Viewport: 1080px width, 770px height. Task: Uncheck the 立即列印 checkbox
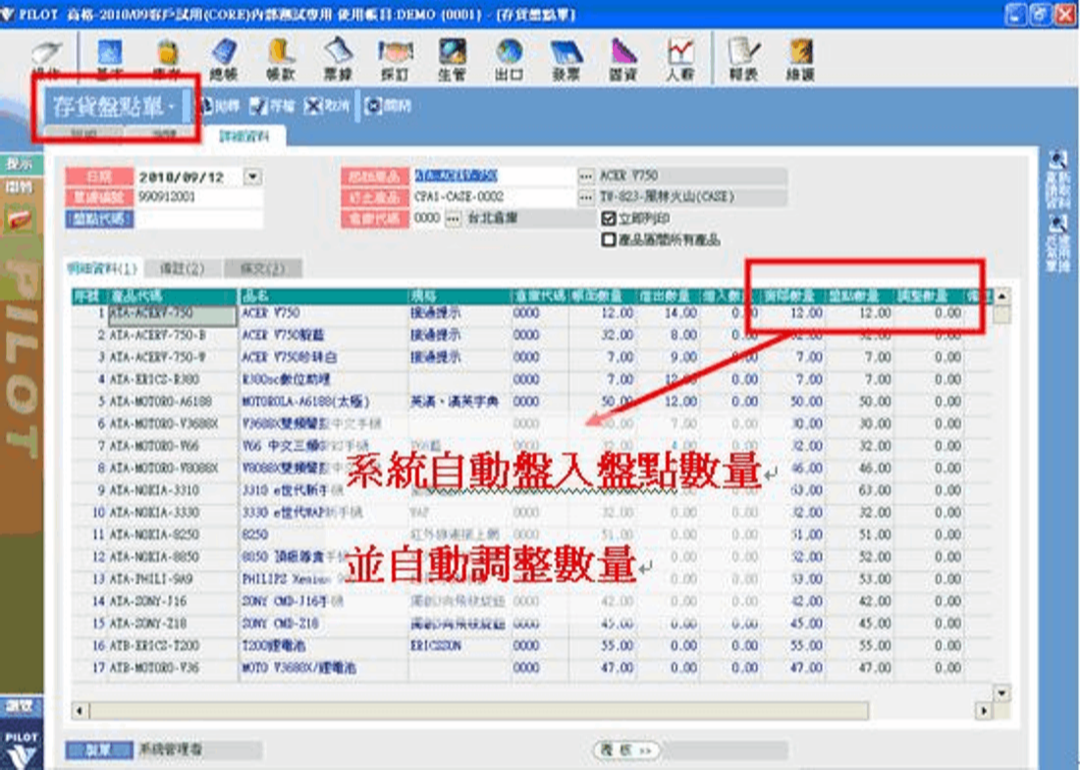(609, 220)
